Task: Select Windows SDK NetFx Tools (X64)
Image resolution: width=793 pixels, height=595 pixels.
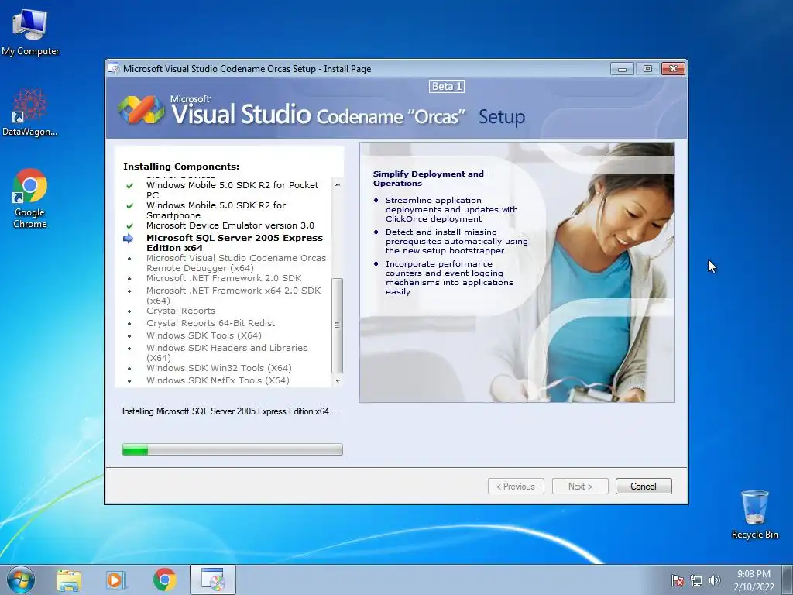Action: click(x=218, y=380)
